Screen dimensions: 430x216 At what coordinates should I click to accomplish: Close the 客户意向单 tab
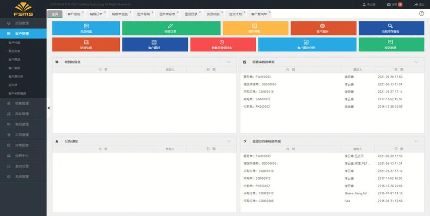[269, 12]
